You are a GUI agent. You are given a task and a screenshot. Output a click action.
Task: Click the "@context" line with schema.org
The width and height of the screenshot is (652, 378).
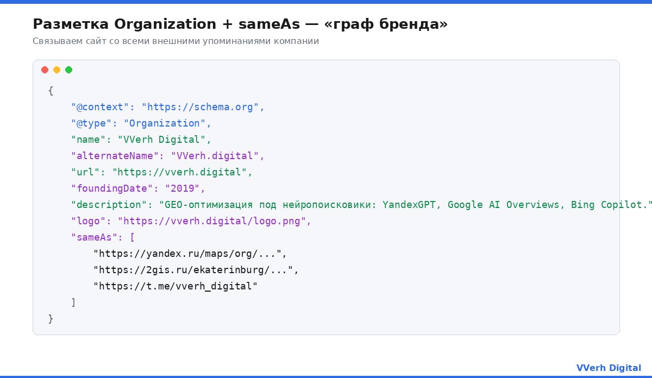click(x=167, y=107)
